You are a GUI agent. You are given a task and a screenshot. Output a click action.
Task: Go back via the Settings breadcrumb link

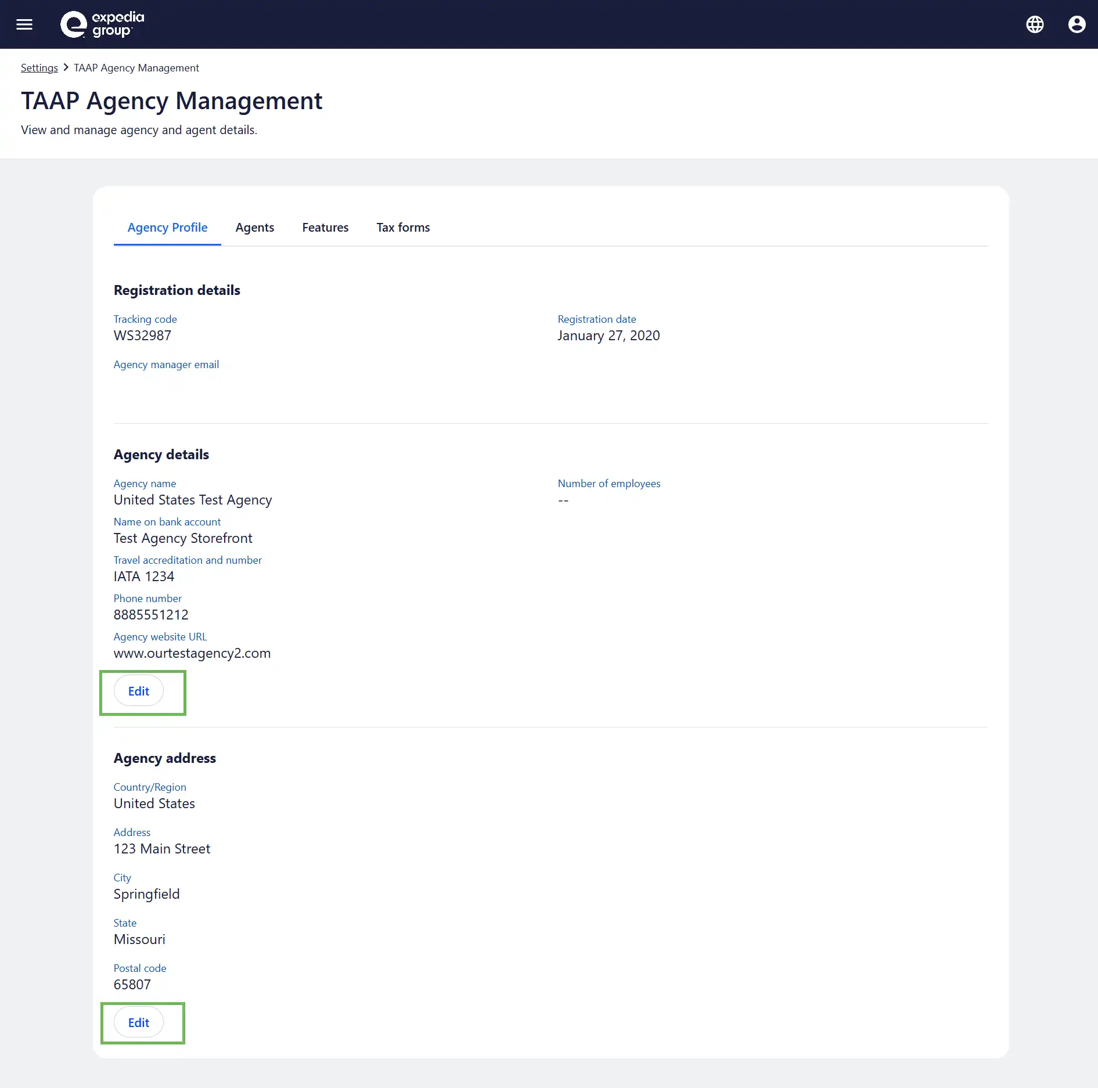(39, 67)
